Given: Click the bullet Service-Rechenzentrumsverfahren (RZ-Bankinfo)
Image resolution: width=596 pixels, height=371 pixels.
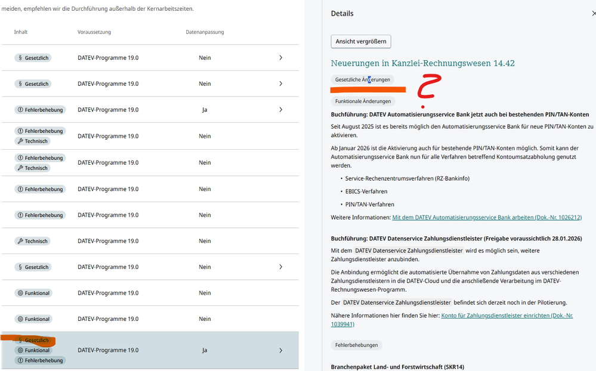Looking at the screenshot, I should [407, 178].
